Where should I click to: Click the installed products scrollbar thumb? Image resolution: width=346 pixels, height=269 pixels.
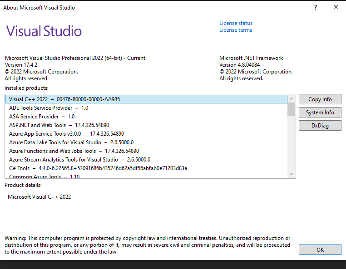292,109
